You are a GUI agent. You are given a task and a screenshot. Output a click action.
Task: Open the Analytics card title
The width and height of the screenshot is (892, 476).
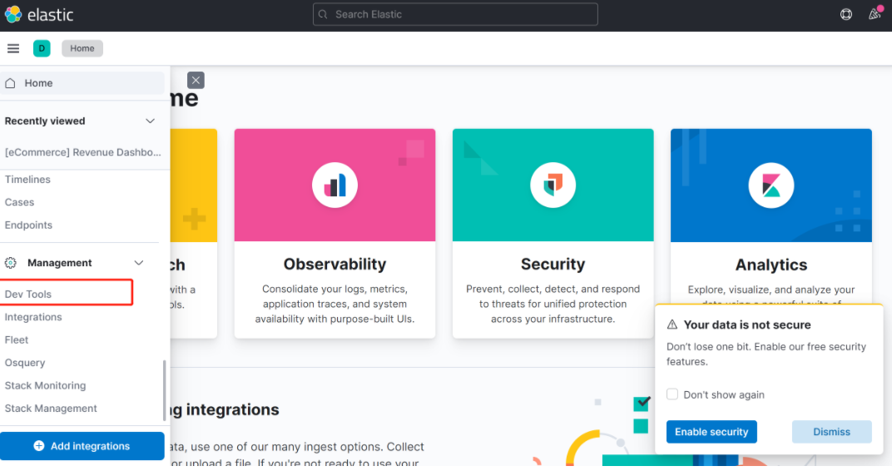771,265
